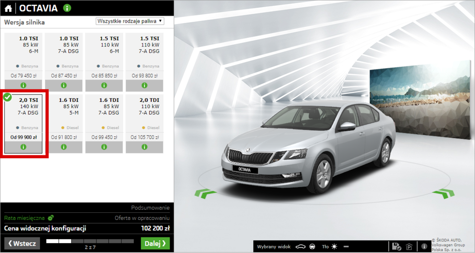Open info icon in bottom toolbar
Screen dimensions: 475x253
(424, 246)
